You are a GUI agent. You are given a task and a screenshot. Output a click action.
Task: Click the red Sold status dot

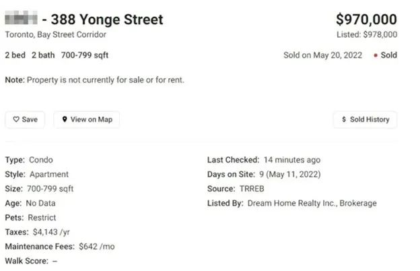click(376, 55)
